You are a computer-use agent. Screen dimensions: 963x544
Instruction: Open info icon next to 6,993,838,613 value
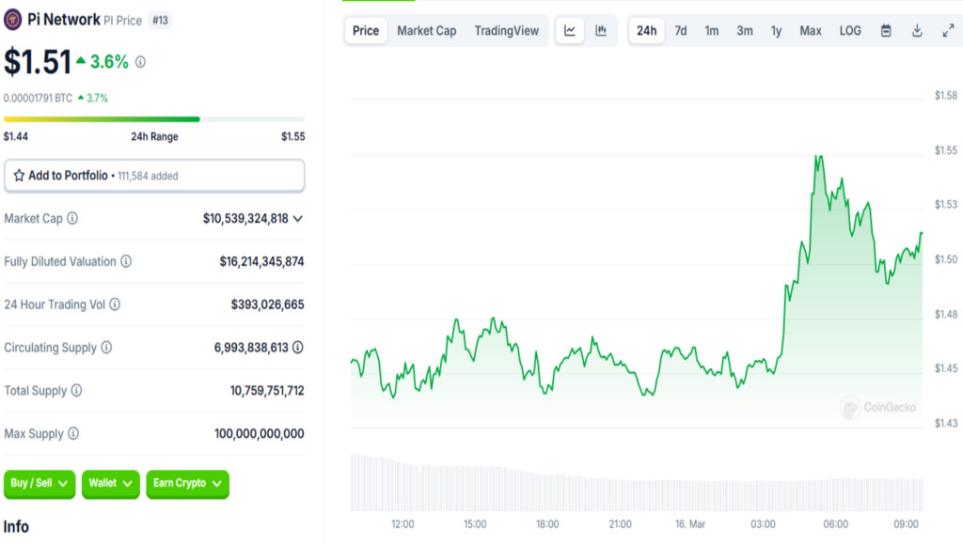pyautogui.click(x=298, y=347)
